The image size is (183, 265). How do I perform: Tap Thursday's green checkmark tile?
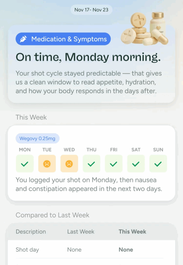tap(91, 164)
